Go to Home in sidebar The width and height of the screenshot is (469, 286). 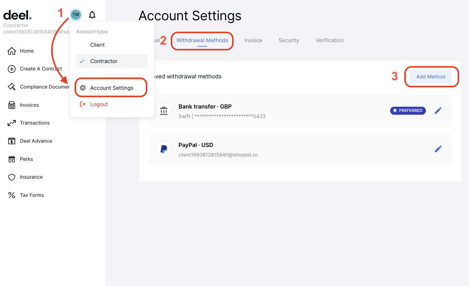point(27,51)
